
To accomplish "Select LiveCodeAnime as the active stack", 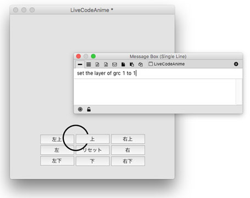I will click(166, 64).
